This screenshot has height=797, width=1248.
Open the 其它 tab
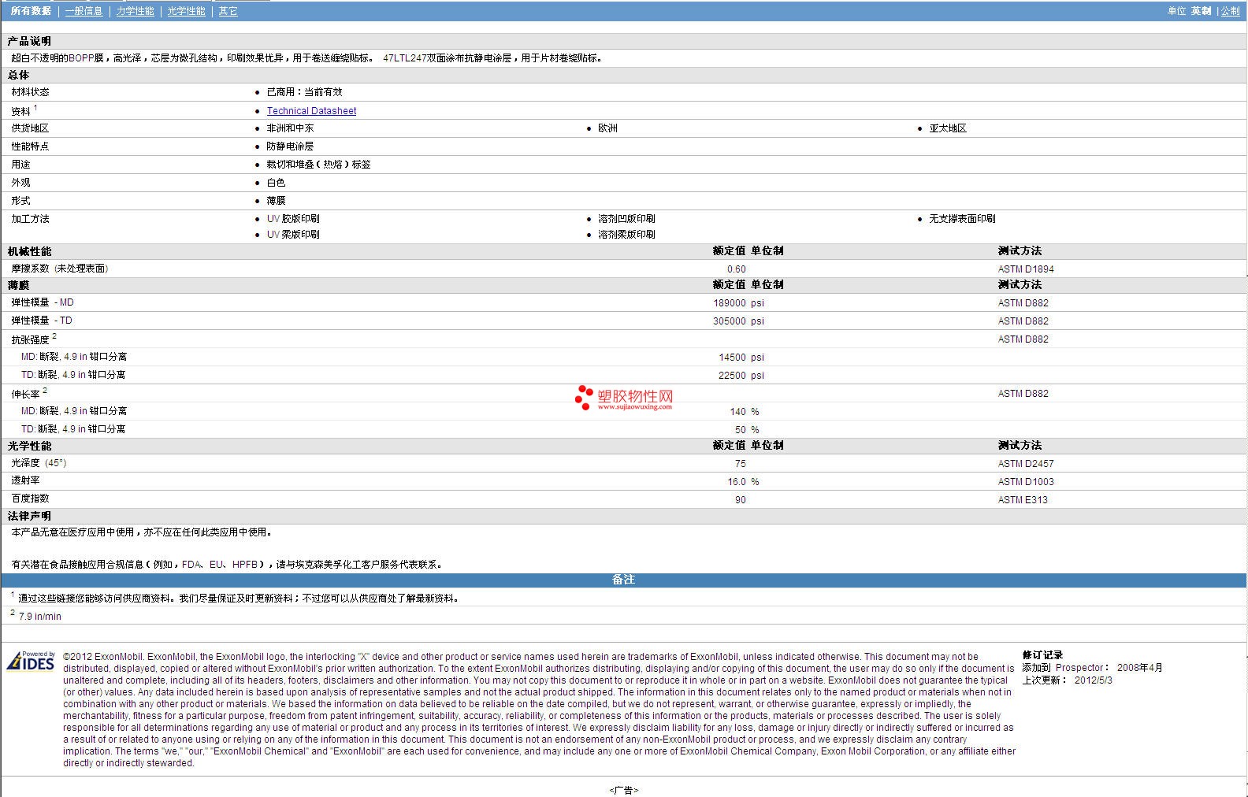click(228, 11)
